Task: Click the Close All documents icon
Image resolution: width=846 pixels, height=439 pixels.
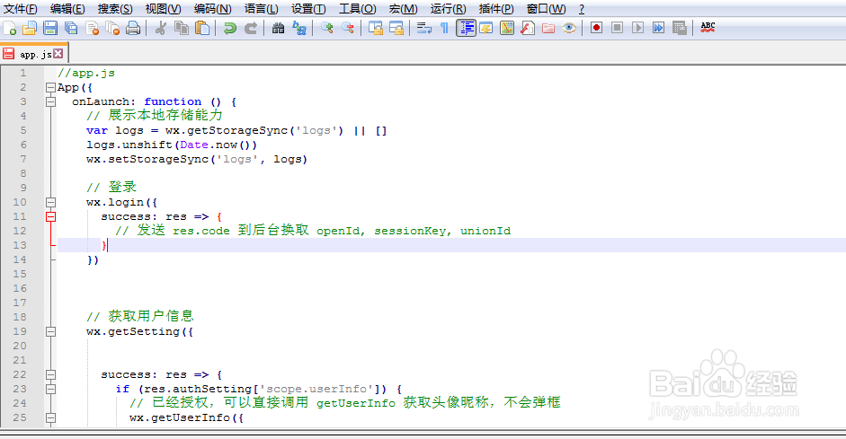Action: [112, 28]
